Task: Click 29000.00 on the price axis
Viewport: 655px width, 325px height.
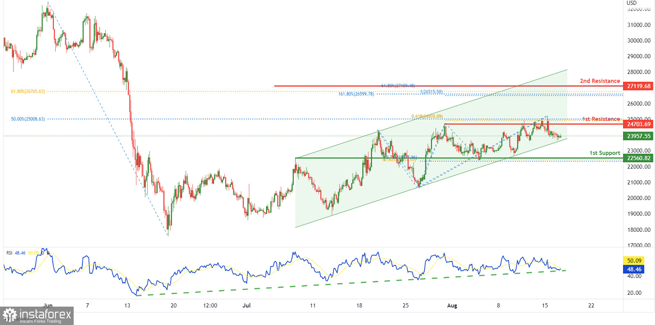Action: pos(639,56)
